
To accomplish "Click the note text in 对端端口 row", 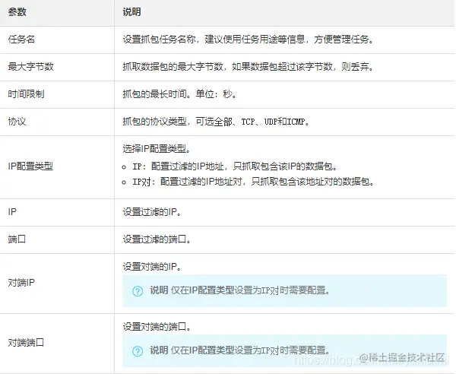I will (240, 350).
